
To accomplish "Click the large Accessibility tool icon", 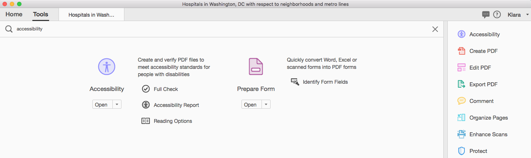I will [107, 67].
